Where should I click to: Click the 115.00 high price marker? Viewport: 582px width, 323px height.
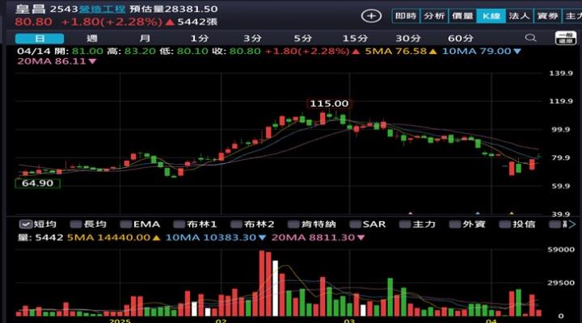329,103
